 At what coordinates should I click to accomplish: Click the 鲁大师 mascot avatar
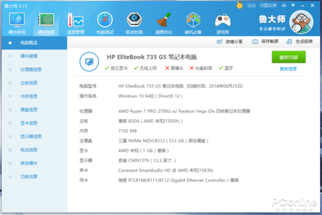pyautogui.click(x=301, y=22)
